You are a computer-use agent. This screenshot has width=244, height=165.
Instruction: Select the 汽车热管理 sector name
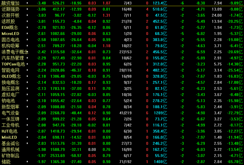[13, 58]
